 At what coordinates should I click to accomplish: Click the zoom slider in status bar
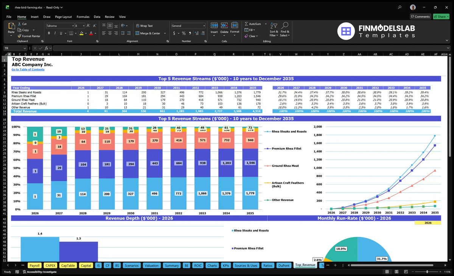point(427,272)
